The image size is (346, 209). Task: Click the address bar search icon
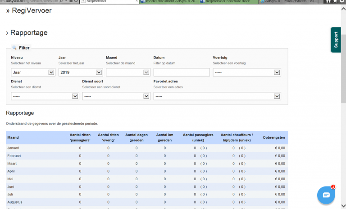click(61, 1)
